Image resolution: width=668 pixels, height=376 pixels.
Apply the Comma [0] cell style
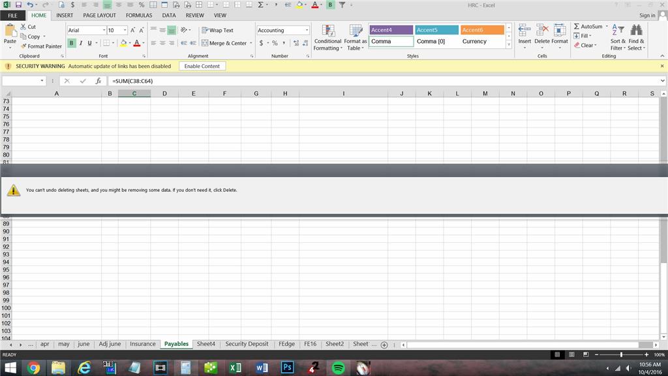pos(436,41)
